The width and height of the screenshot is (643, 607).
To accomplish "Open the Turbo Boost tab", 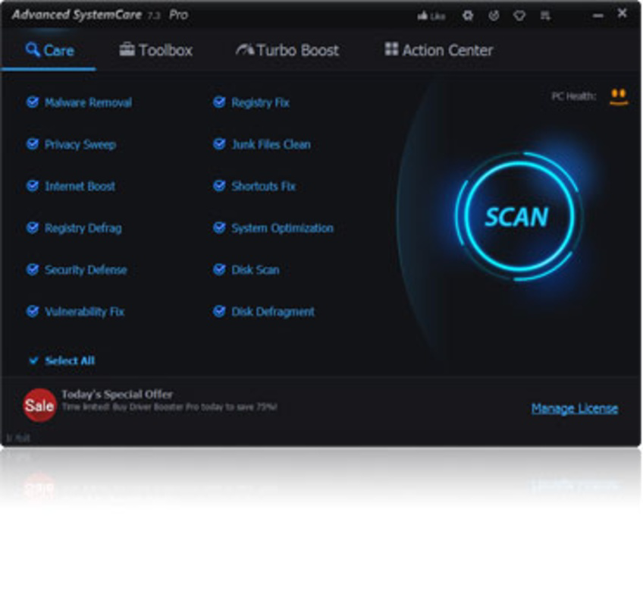I will [x=287, y=50].
